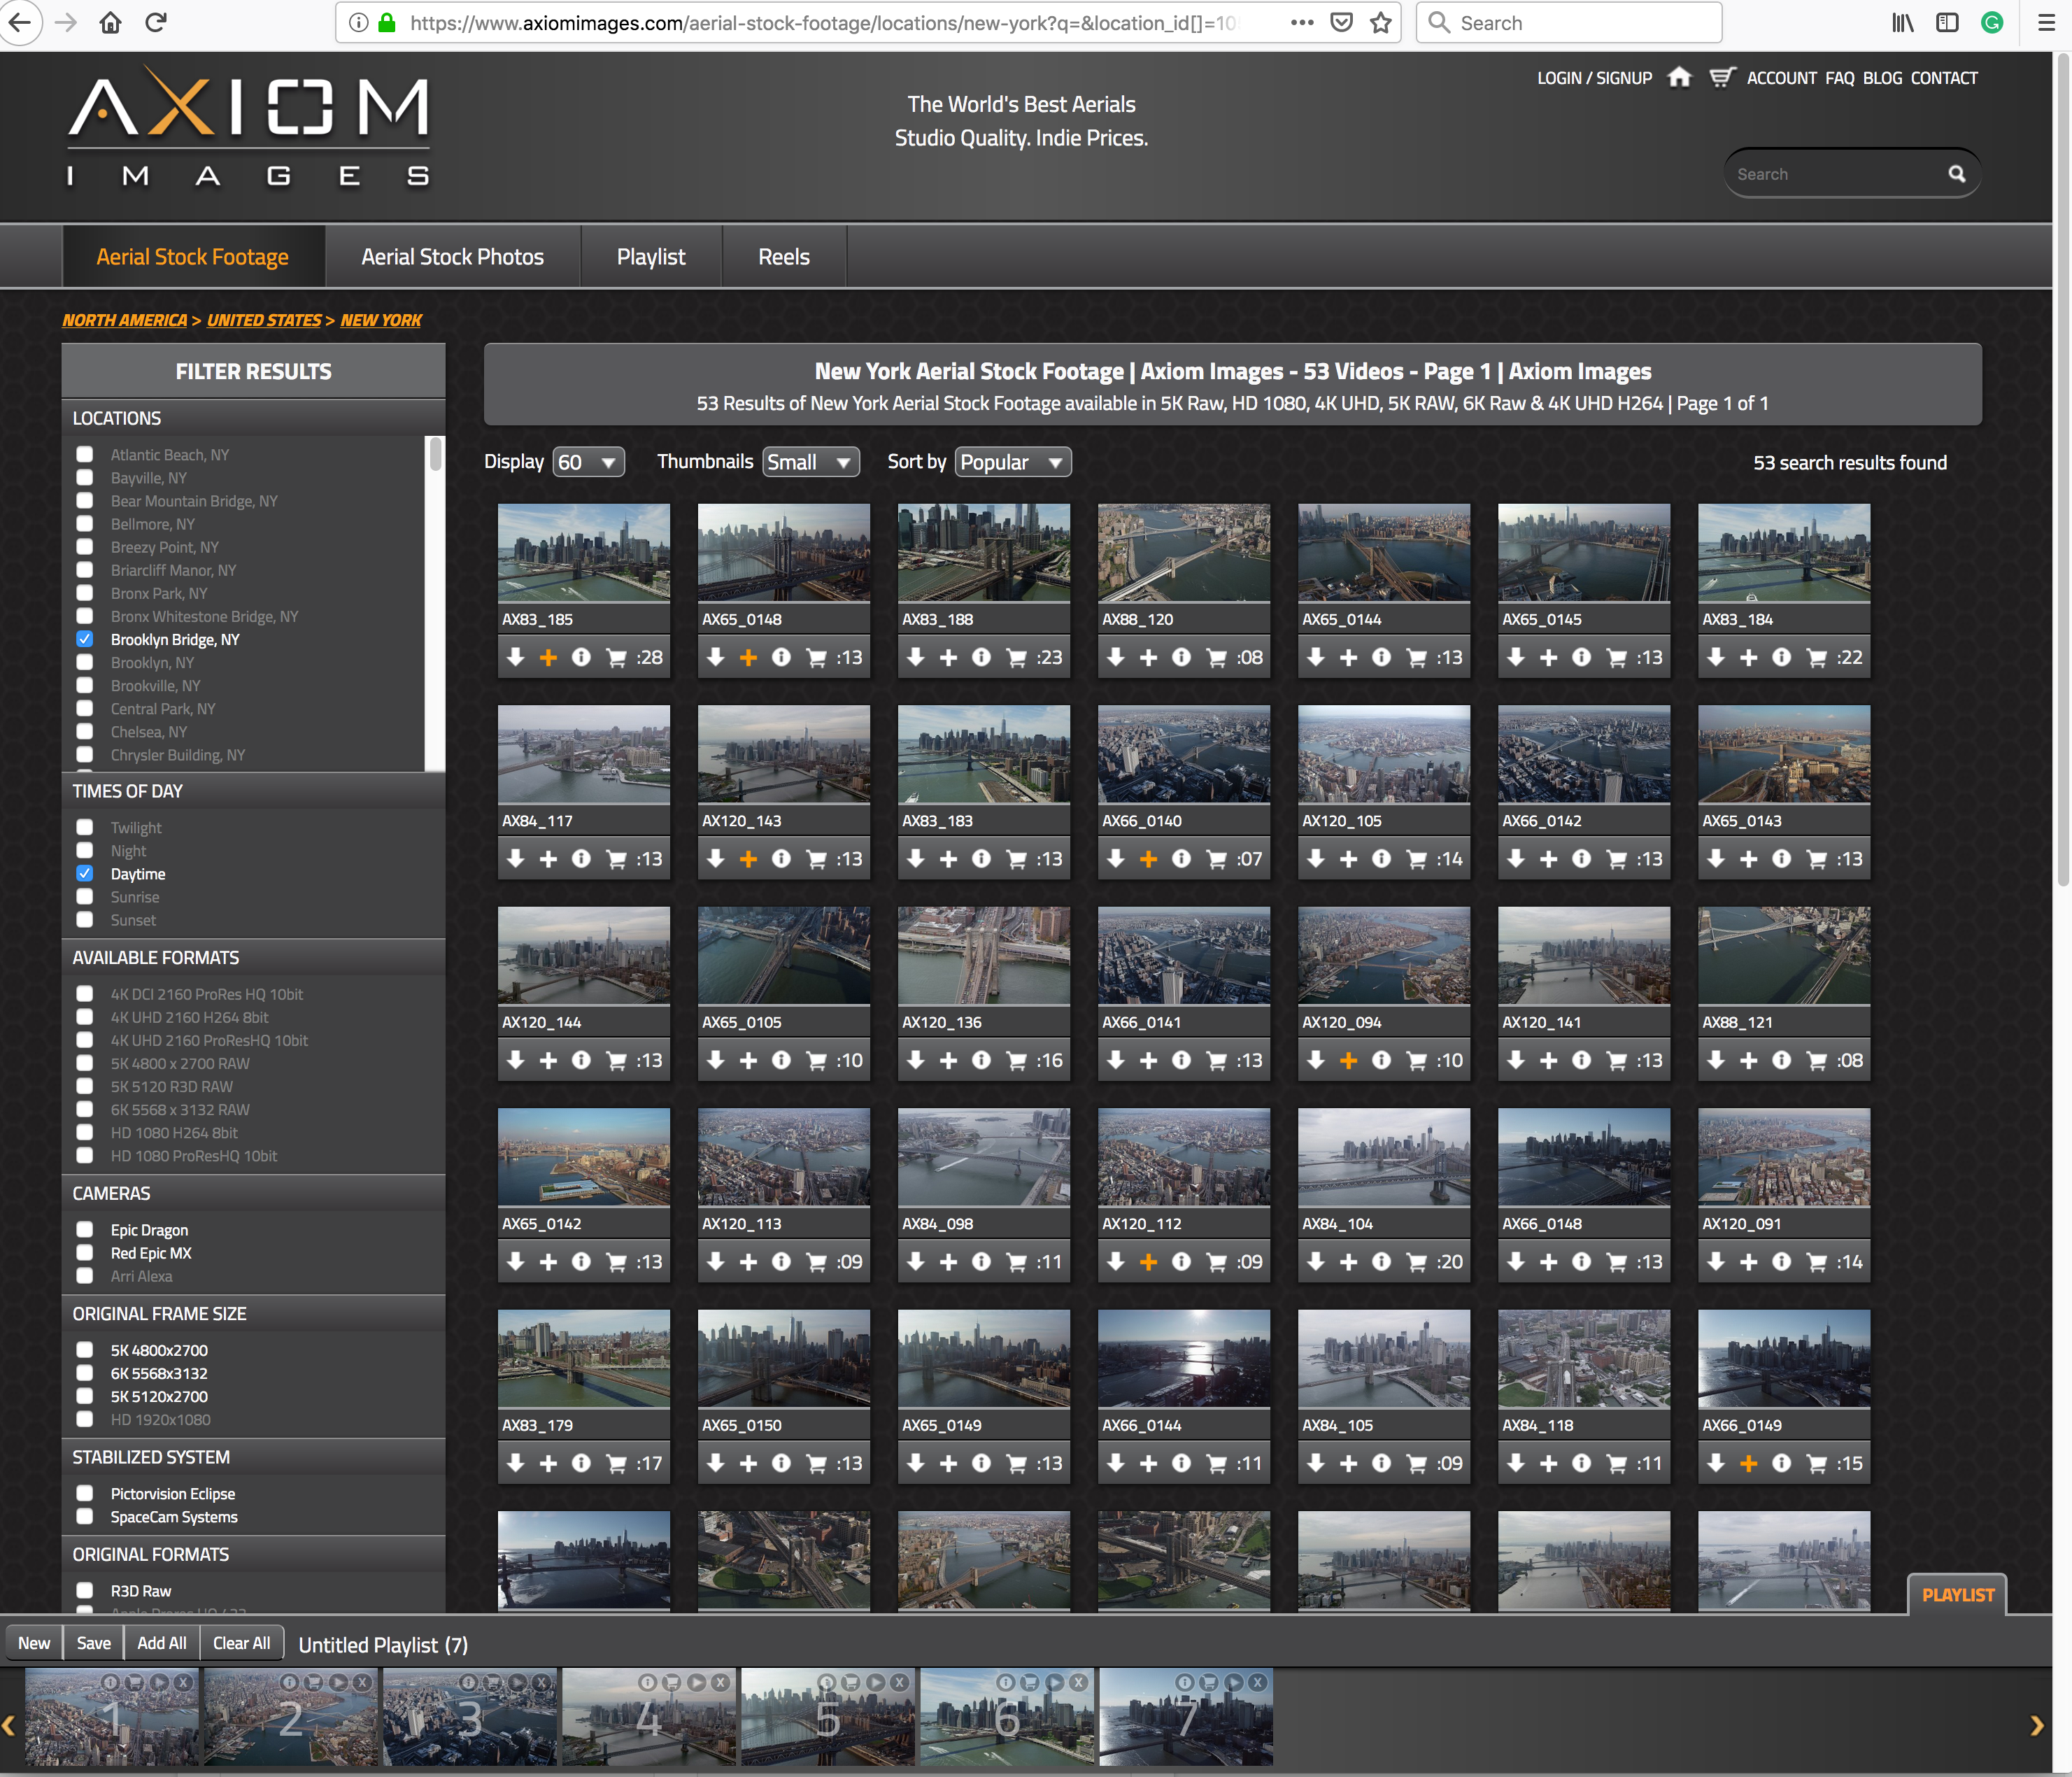Bookmark page with star icon
The height and width of the screenshot is (1777, 2072).
(x=1381, y=23)
